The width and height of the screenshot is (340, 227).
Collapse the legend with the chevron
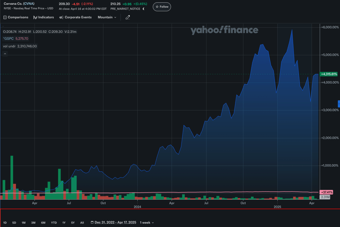[x=5, y=54]
